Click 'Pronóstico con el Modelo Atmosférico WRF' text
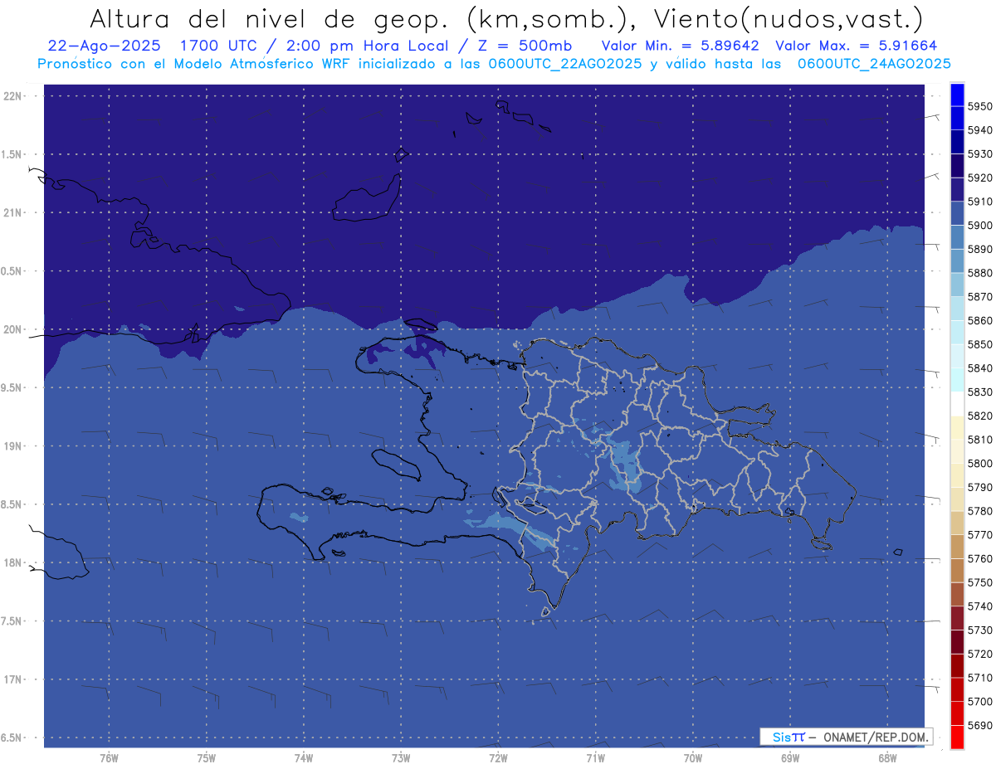 196,63
